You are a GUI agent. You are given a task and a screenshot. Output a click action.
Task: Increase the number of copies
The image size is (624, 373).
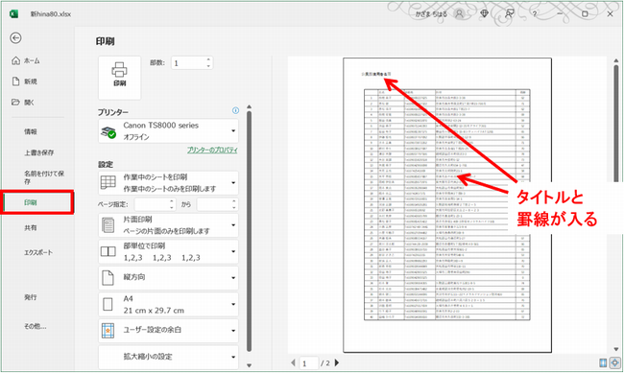tap(208, 59)
